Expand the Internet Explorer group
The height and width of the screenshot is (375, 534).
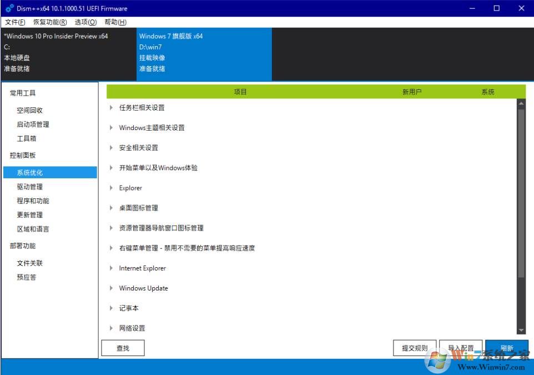[x=111, y=268]
